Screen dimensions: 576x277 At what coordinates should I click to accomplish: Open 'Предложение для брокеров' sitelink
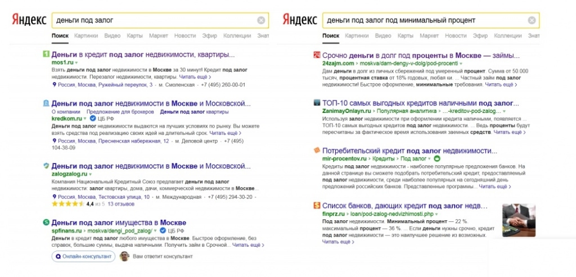click(120, 112)
